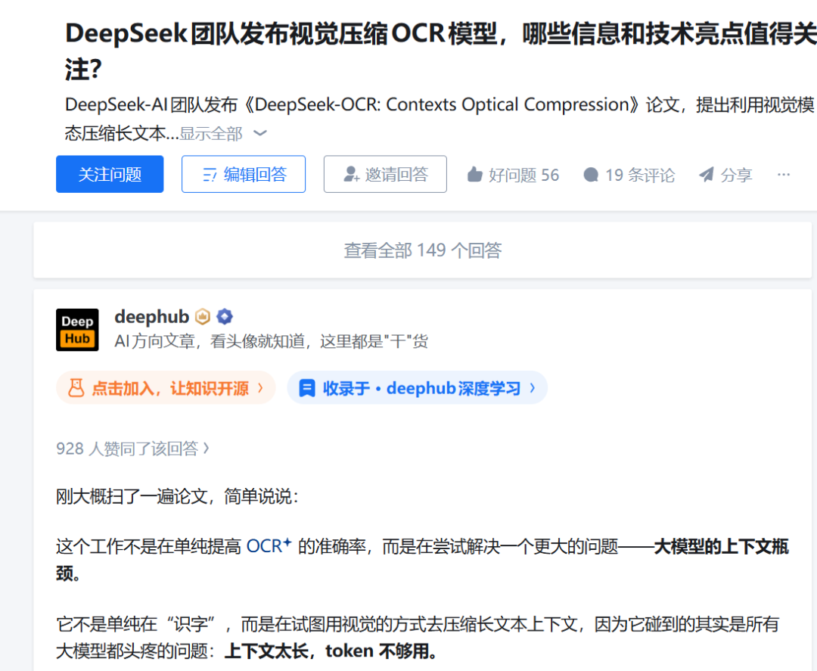817x671 pixels.
Task: Click 点击加入,让知识开源 orange pill
Action: point(166,387)
